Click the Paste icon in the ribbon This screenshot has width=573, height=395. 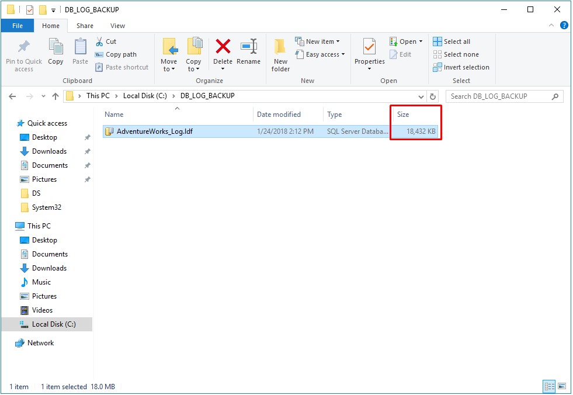point(80,53)
